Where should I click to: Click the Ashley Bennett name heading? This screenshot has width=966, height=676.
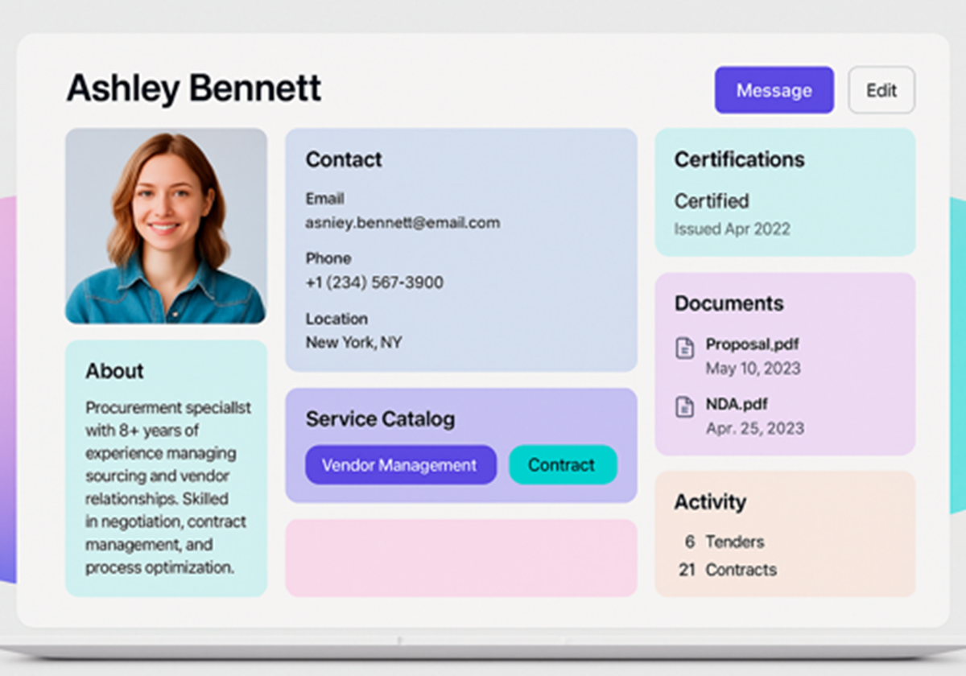194,89
